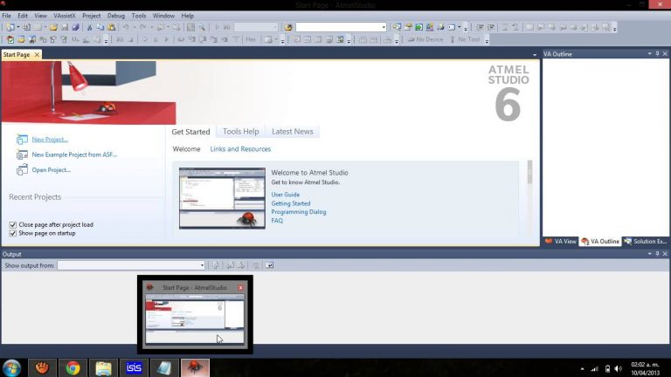Open the Debug menu
This screenshot has height=377, width=671.
pos(116,16)
